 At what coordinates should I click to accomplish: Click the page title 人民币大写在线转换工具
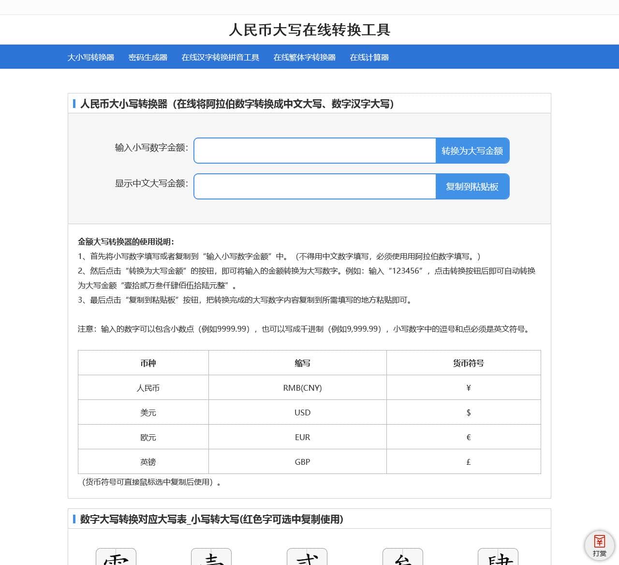pos(309,30)
